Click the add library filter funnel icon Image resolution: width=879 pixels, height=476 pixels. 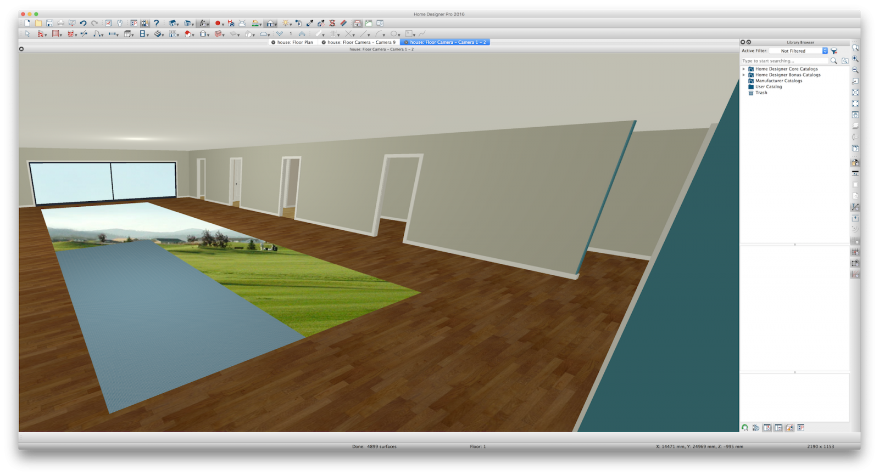coord(834,51)
